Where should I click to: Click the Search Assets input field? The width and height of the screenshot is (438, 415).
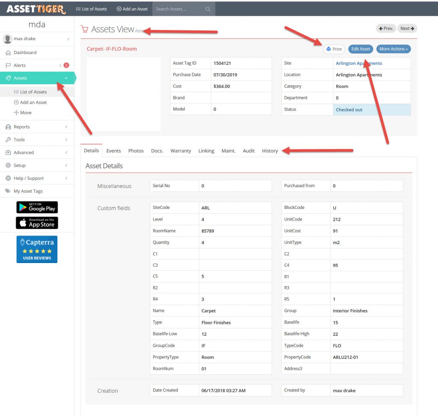point(178,9)
